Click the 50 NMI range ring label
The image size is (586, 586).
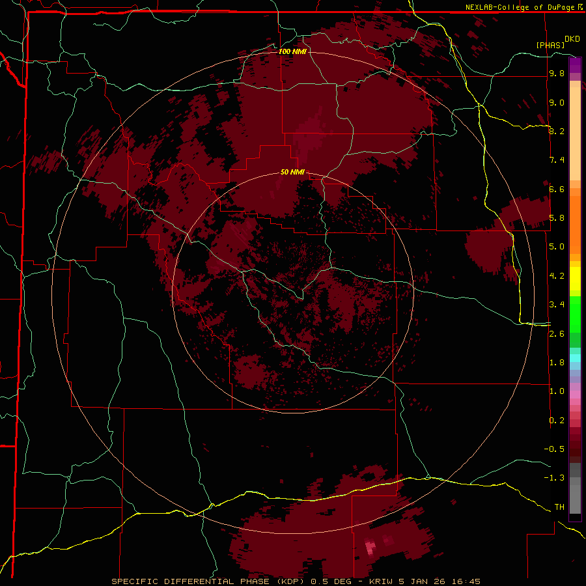(x=292, y=173)
